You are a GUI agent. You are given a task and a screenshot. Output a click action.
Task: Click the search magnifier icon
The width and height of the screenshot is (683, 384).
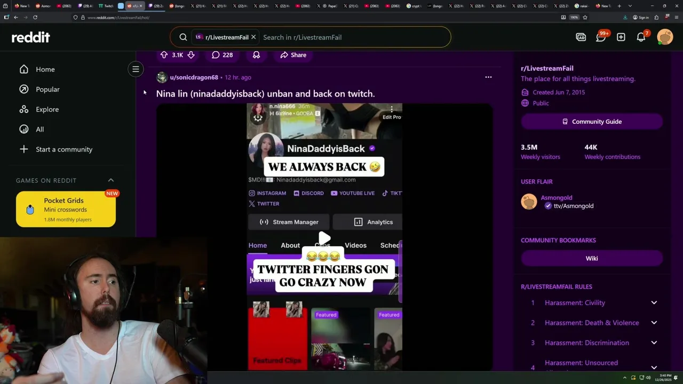(x=183, y=37)
